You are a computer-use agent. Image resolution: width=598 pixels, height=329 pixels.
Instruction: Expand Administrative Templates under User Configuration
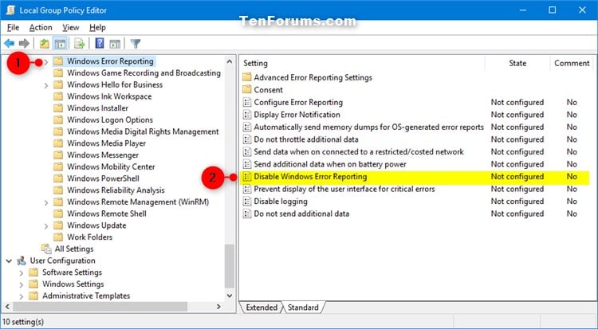pos(21,296)
